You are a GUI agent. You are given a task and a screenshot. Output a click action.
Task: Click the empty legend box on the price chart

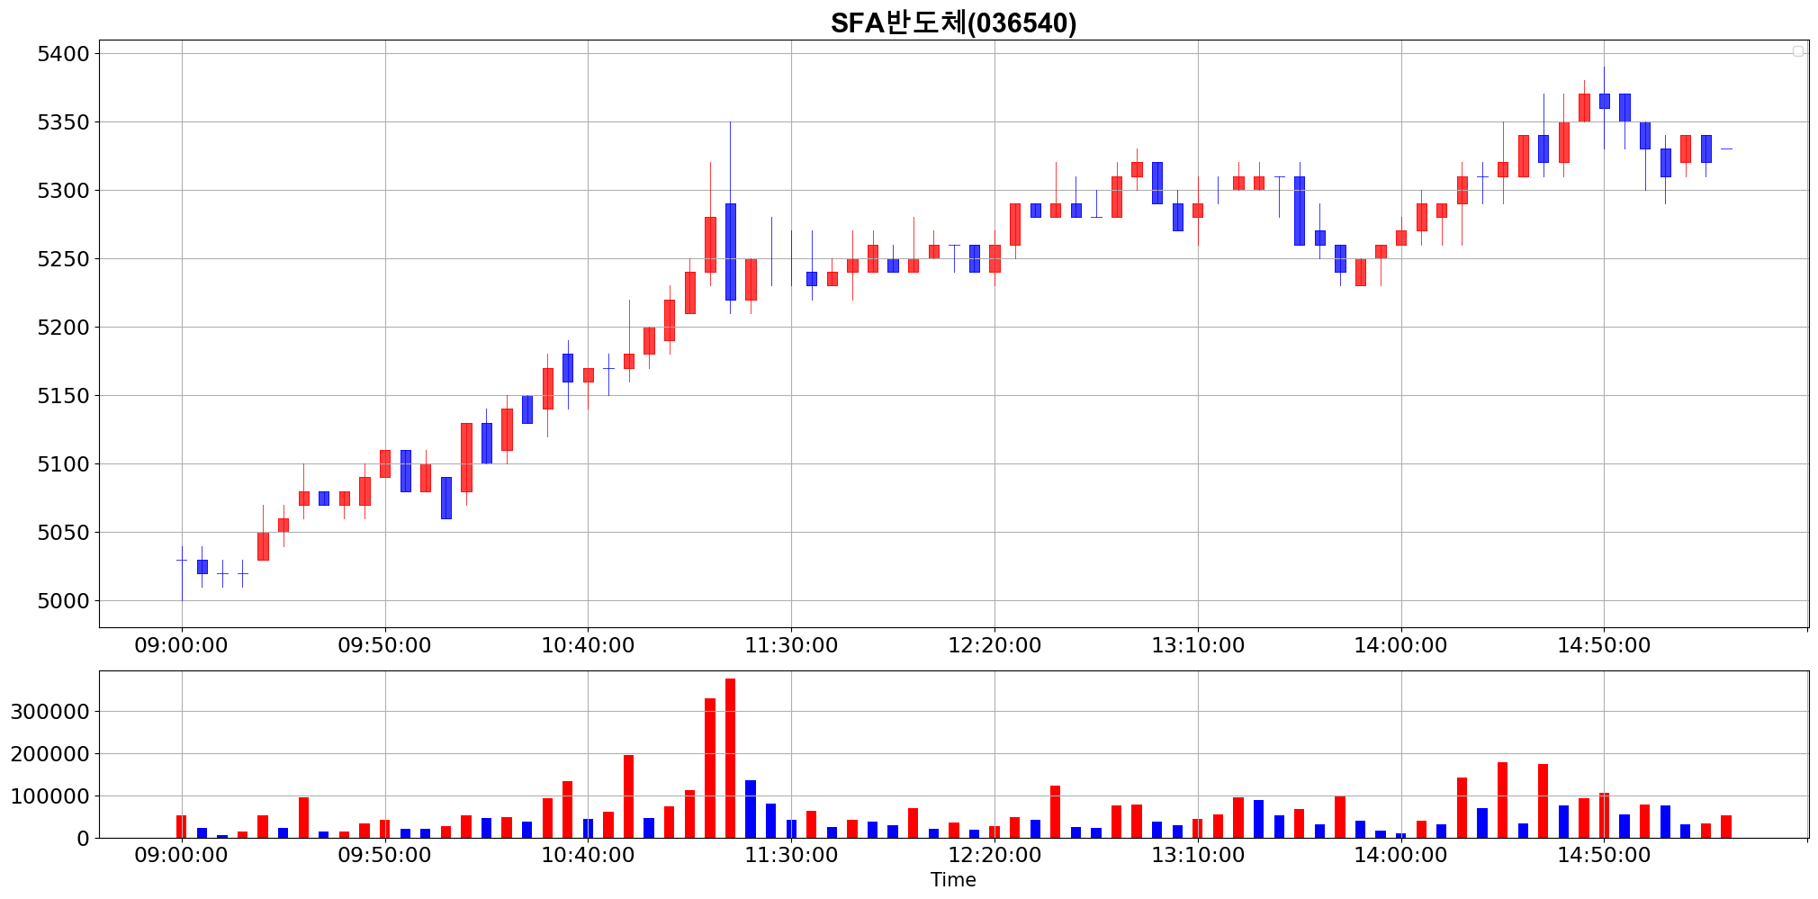coord(1798,51)
